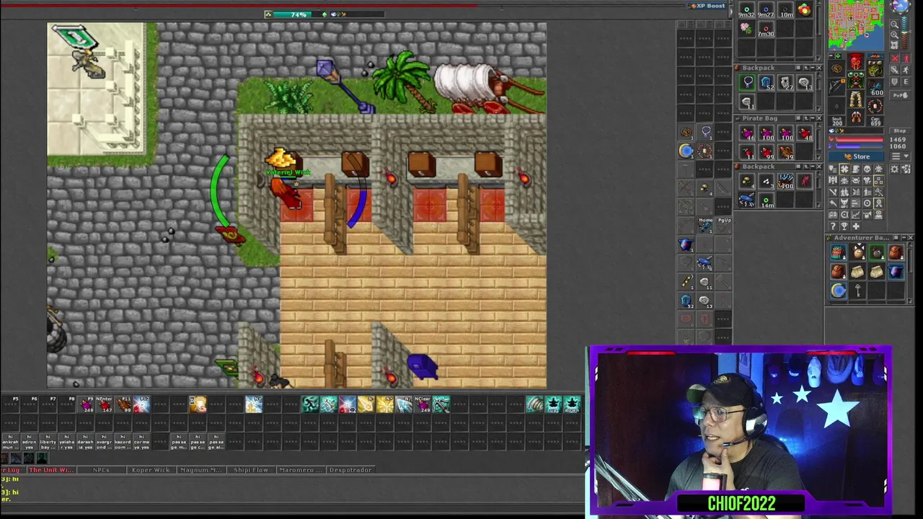Switch to the Magnum M... chat tab

[x=200, y=470]
